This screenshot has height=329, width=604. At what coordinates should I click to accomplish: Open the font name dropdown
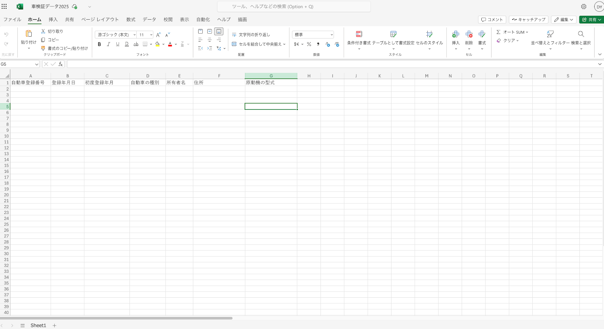pos(134,35)
